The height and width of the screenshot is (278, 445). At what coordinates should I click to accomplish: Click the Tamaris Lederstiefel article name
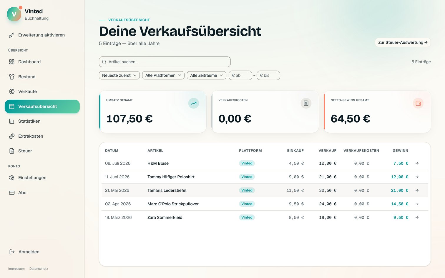click(167, 190)
